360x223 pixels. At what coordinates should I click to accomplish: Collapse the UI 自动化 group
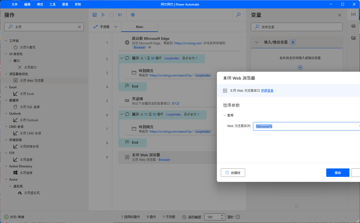(6, 54)
